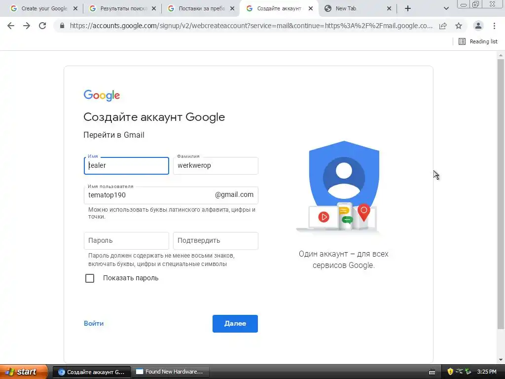This screenshot has width=505, height=379.
Task: Click the security shield tray icon
Action: [450, 372]
